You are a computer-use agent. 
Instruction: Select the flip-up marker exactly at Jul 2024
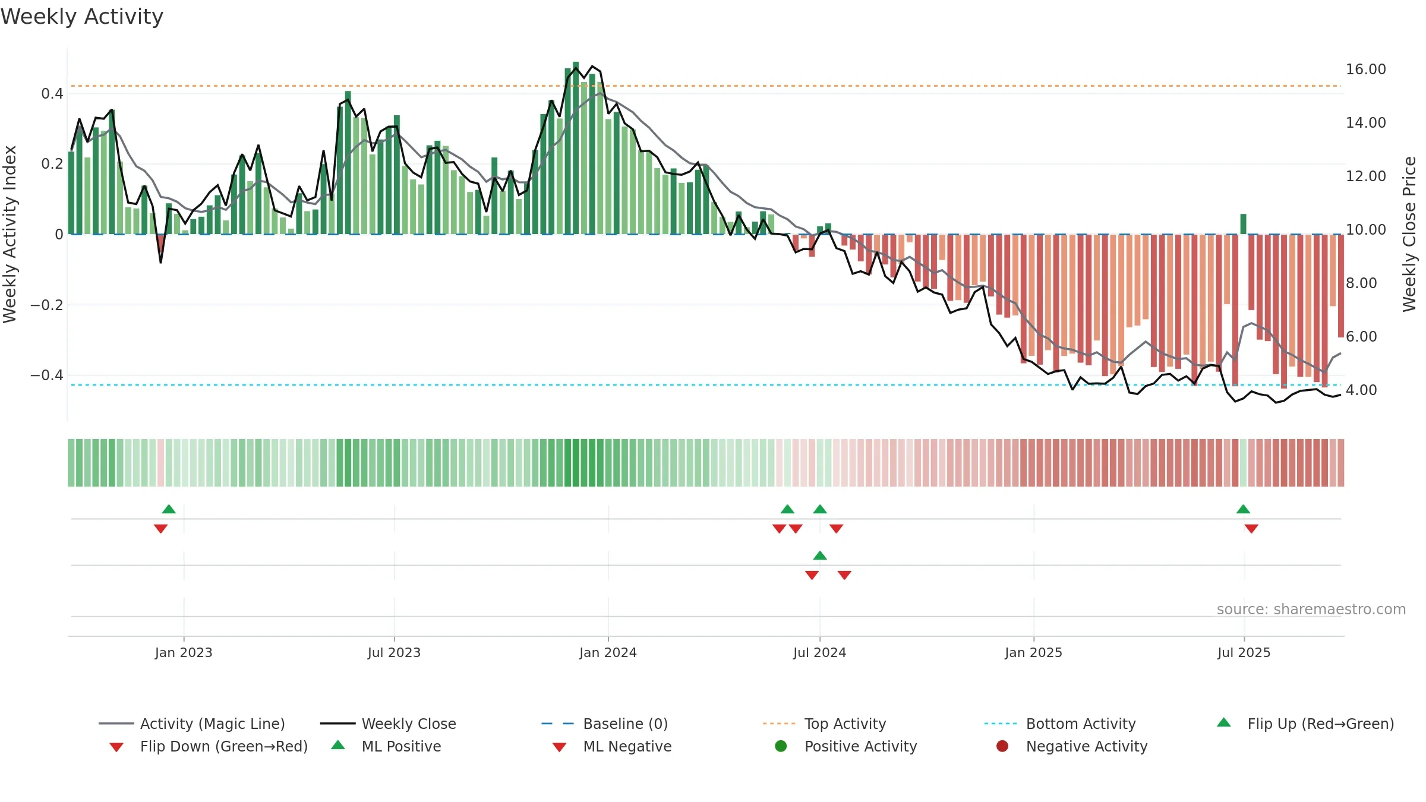point(820,509)
